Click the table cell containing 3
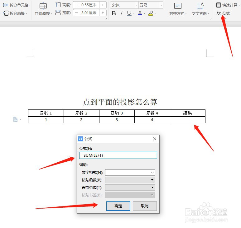The height and width of the screenshot is (228, 241). (117, 120)
